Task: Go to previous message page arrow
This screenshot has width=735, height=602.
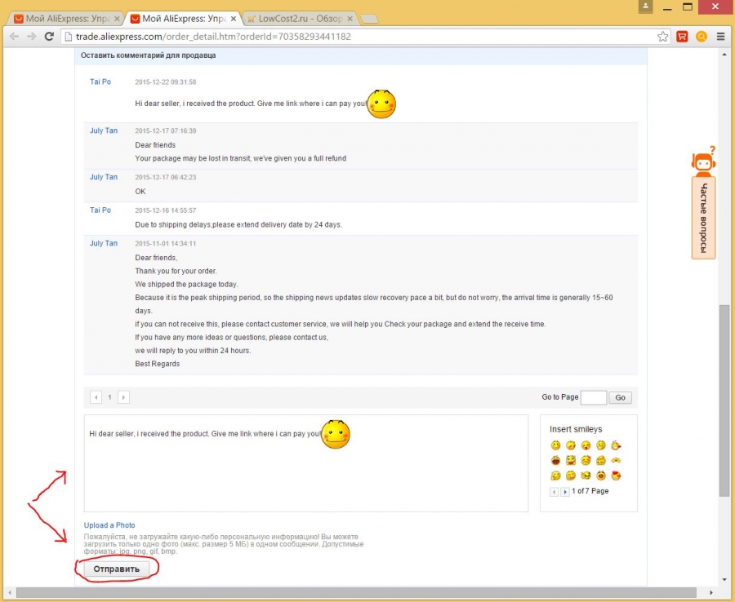Action: tap(96, 397)
